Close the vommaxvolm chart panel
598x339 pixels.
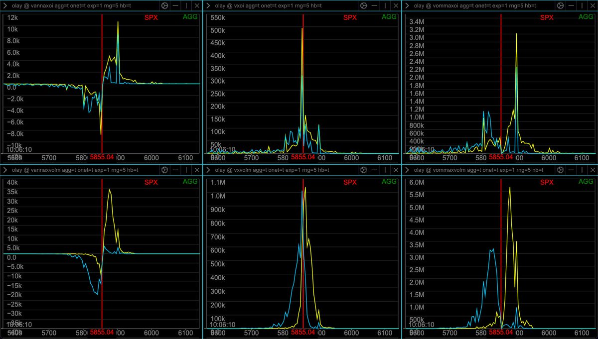(593, 170)
